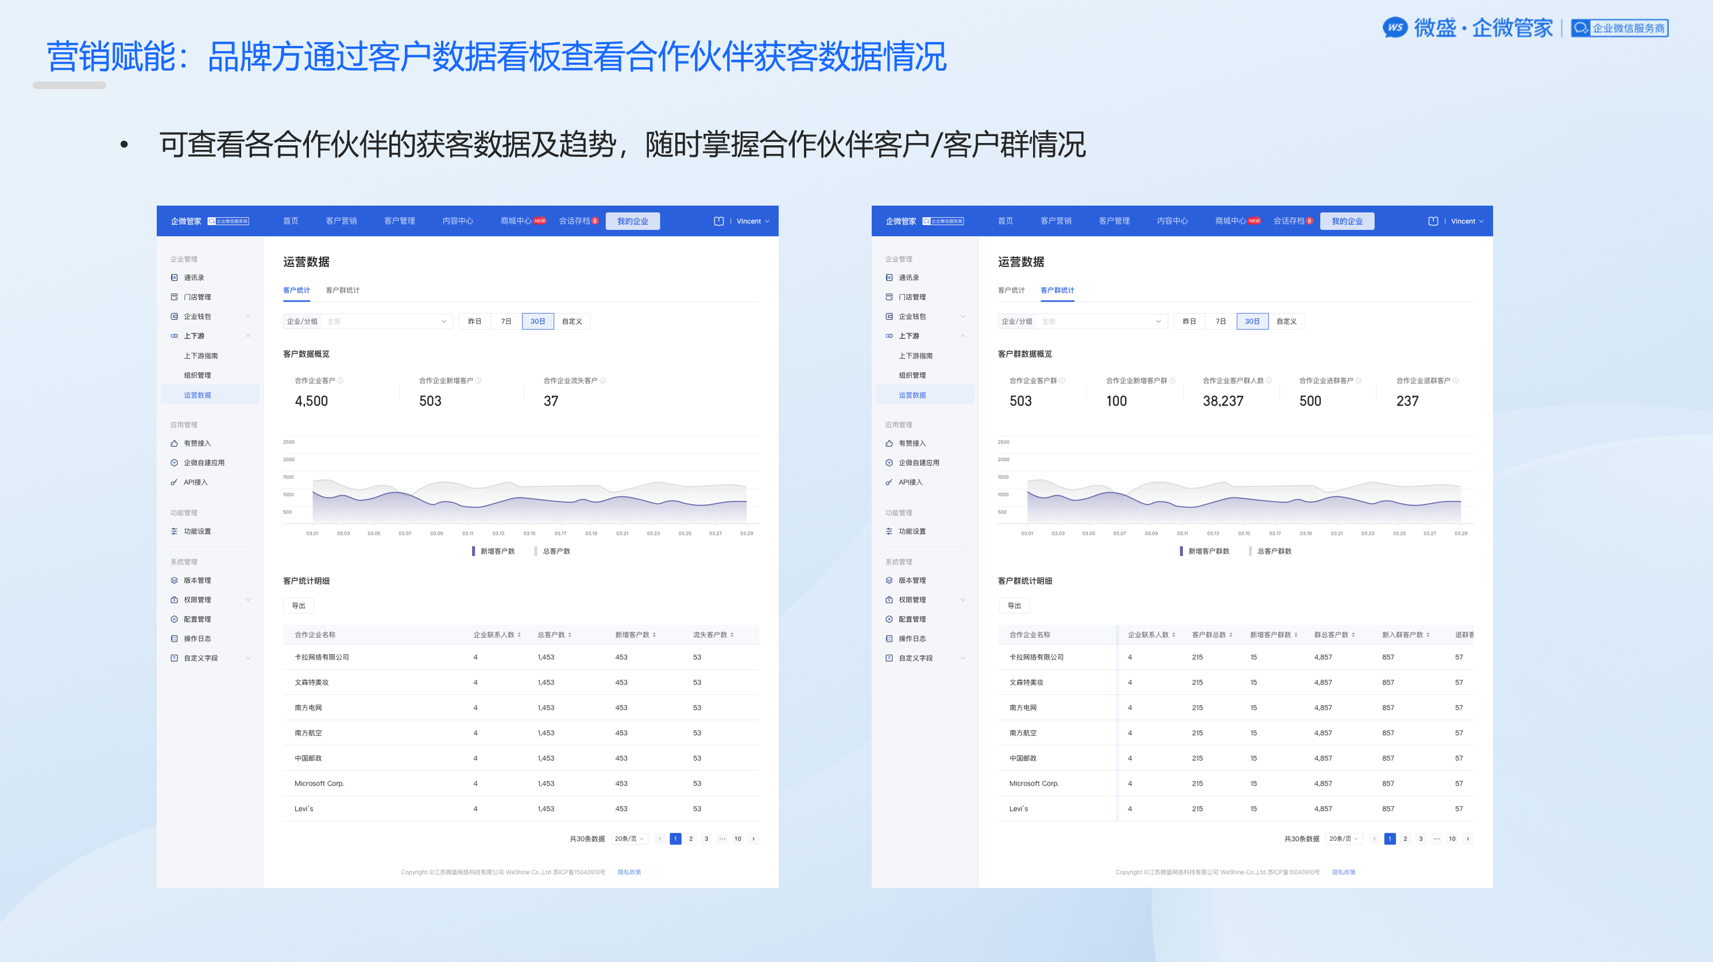The height and width of the screenshot is (962, 1713).
Task: Select 昨日 range in left dashboard
Action: pos(475,321)
